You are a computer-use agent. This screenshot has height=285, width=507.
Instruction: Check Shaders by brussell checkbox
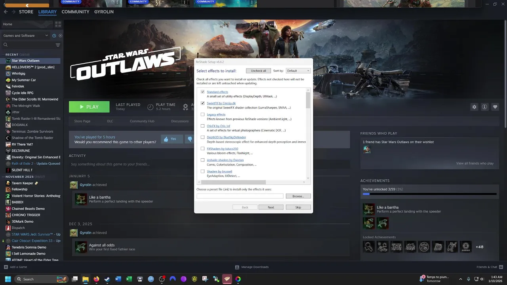[202, 171]
